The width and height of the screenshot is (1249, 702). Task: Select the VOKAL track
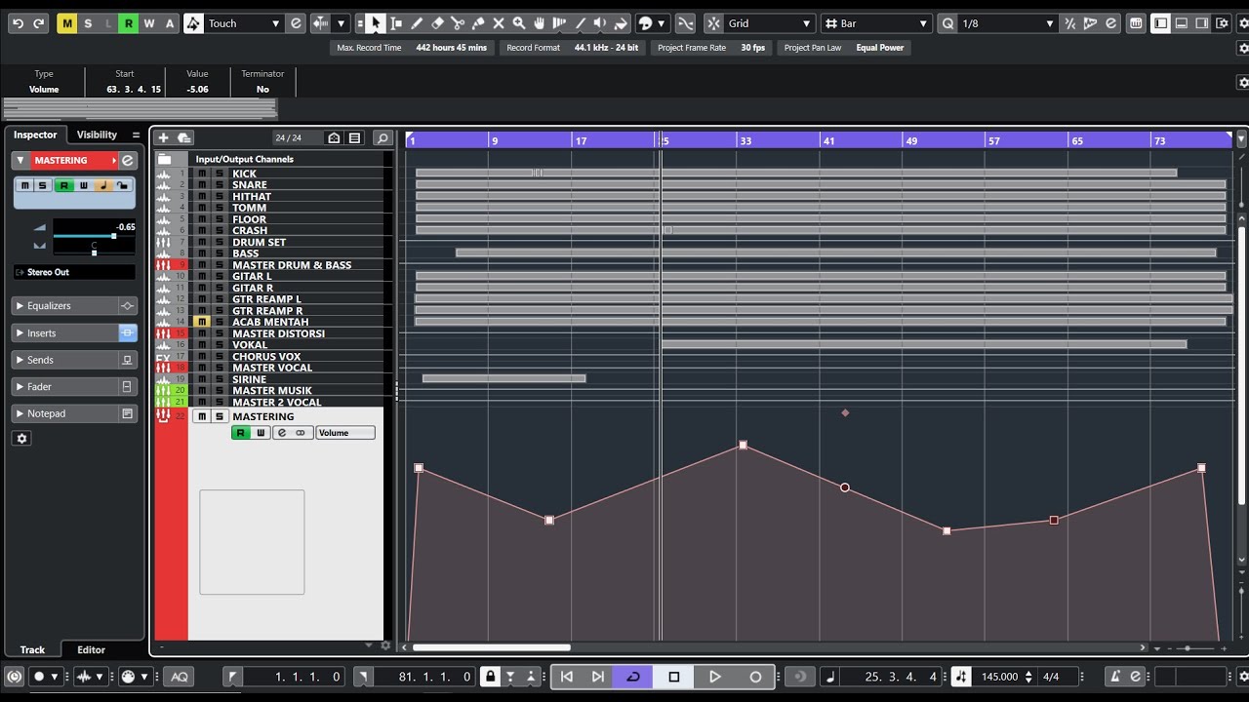tap(250, 345)
